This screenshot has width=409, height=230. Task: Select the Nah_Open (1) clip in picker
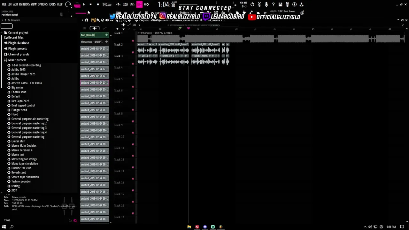click(x=94, y=35)
